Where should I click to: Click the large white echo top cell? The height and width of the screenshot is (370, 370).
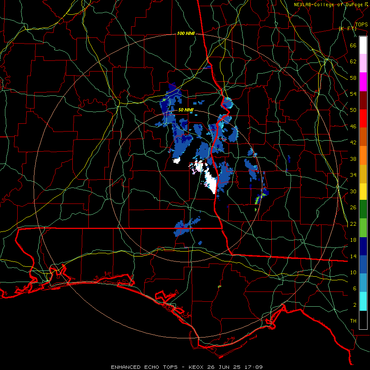point(211,181)
